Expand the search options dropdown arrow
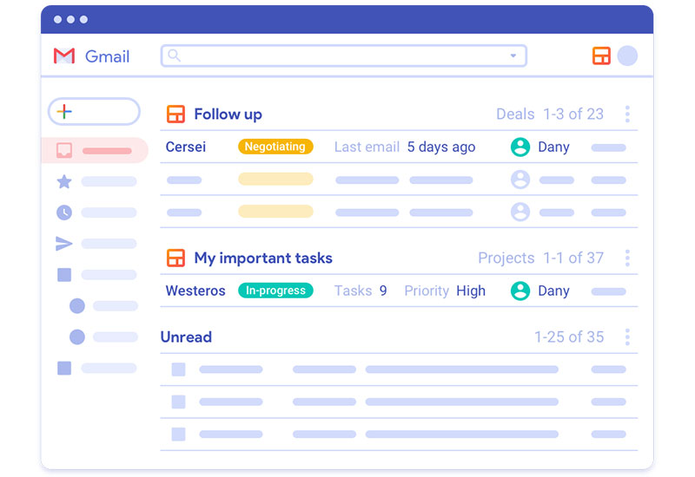This screenshot has height=477, width=695. pos(513,56)
